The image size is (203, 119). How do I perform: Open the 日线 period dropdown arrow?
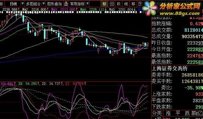tap(23, 3)
